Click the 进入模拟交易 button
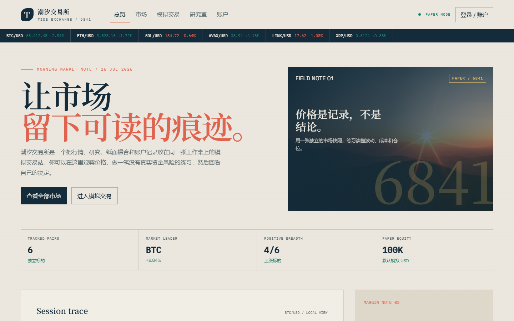 point(95,196)
